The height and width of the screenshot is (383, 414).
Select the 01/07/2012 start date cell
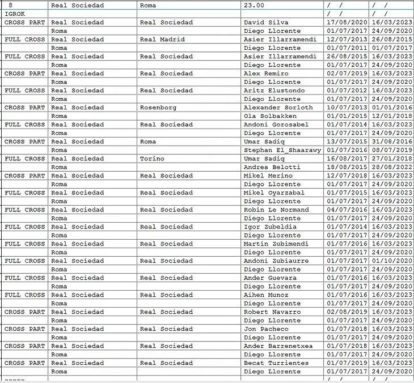pos(347,91)
